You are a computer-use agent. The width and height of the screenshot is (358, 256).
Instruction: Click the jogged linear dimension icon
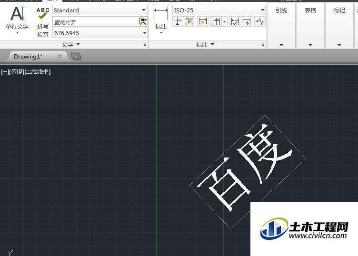(260, 22)
